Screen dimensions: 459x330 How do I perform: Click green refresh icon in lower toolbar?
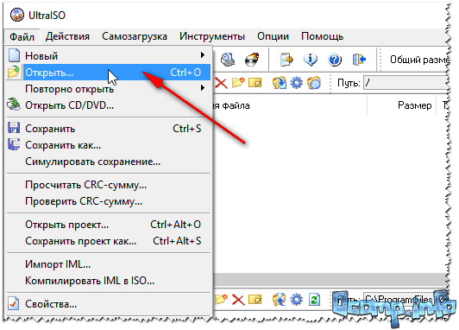click(314, 300)
